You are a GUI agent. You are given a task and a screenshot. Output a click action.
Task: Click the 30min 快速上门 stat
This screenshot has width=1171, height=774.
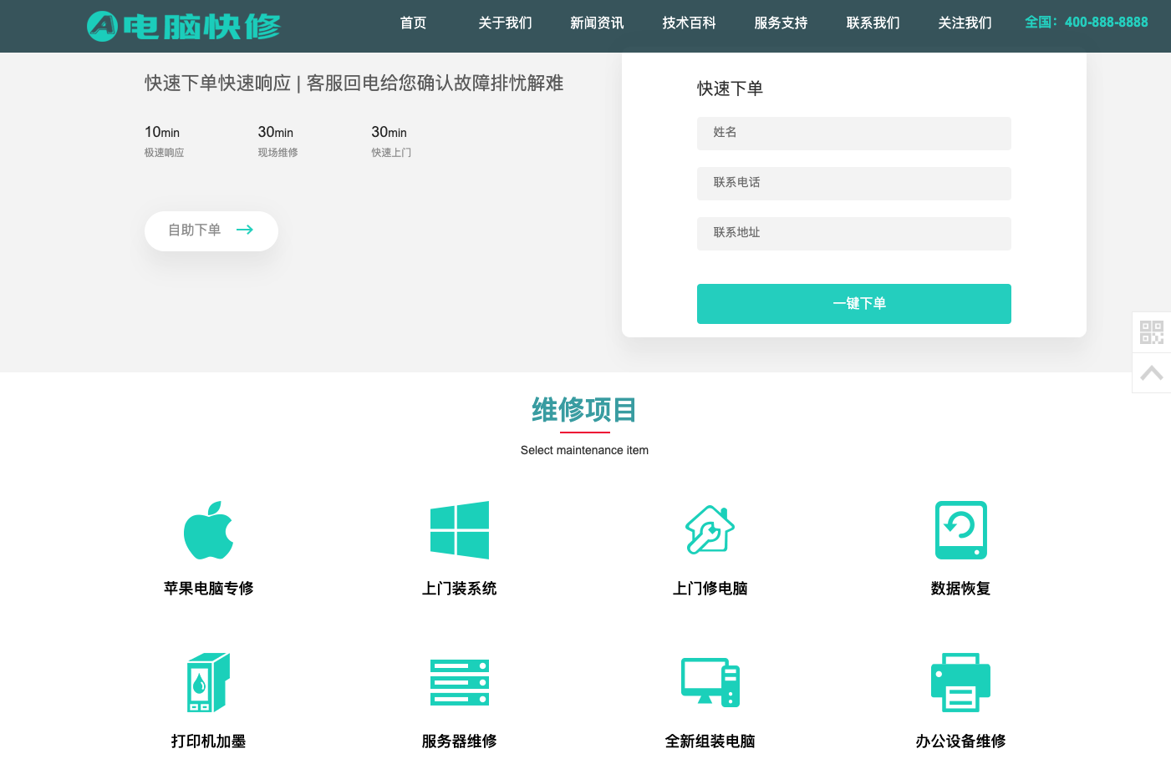tap(391, 141)
